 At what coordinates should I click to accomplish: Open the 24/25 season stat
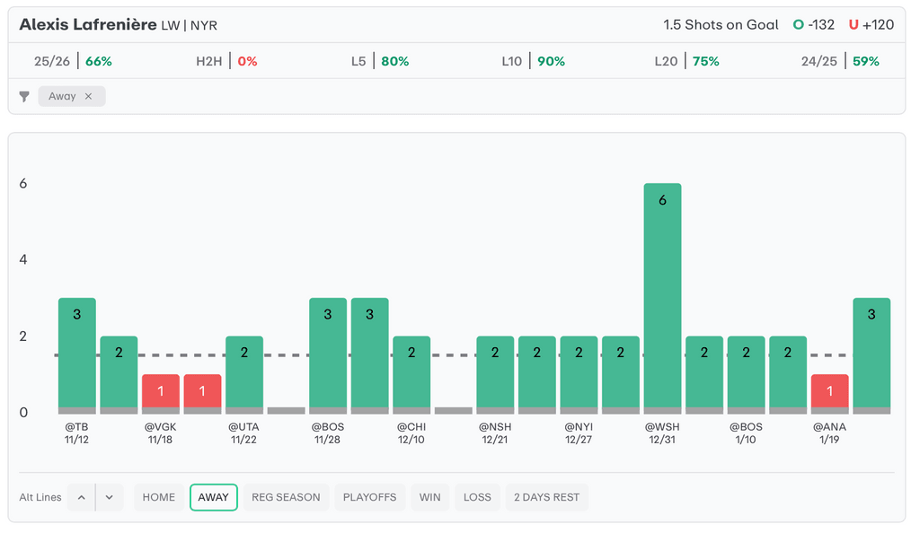pos(840,61)
